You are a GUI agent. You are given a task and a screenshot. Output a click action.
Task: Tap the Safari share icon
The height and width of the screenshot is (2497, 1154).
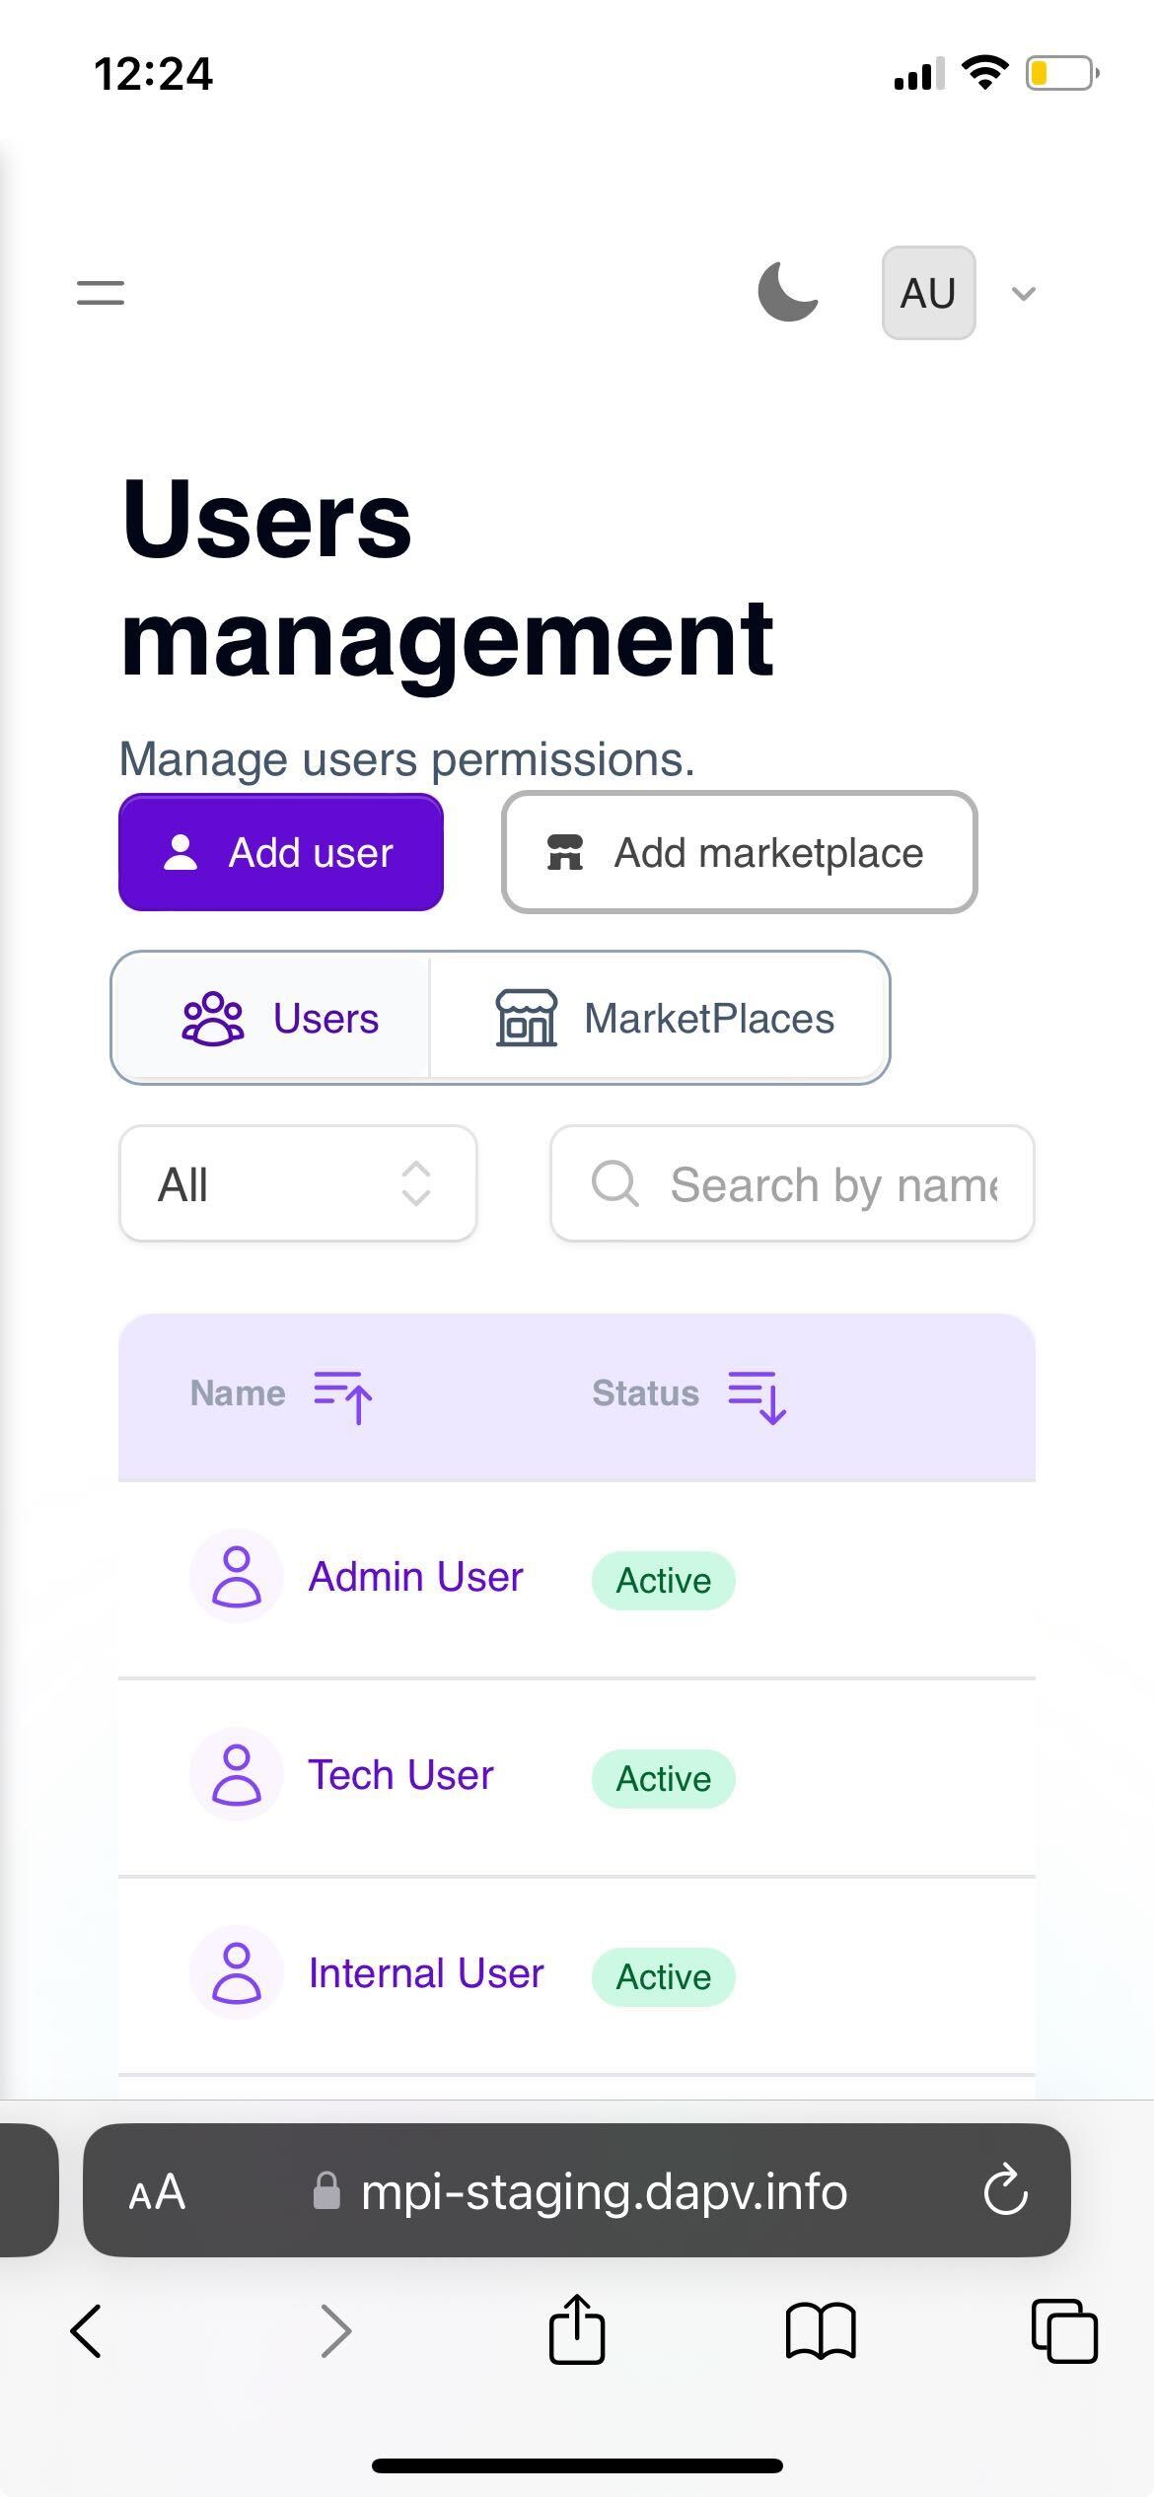tap(577, 2331)
